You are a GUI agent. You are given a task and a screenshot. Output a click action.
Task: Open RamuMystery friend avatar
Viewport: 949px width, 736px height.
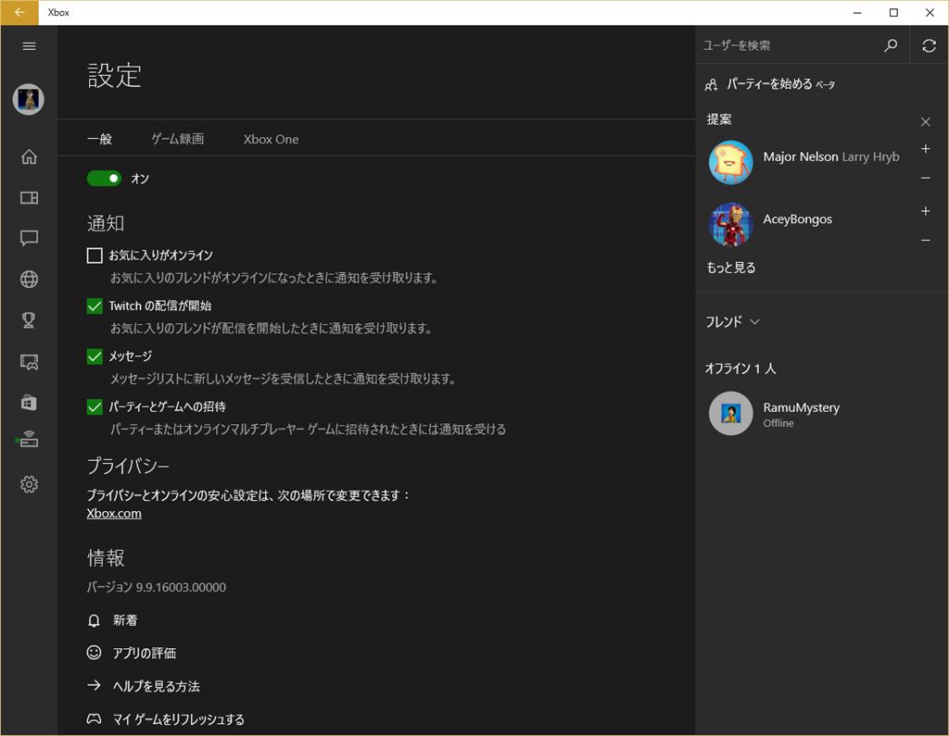tap(730, 413)
